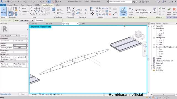Click the Communication Center binoculars icon
177x99 pixels.
[x=134, y=2]
